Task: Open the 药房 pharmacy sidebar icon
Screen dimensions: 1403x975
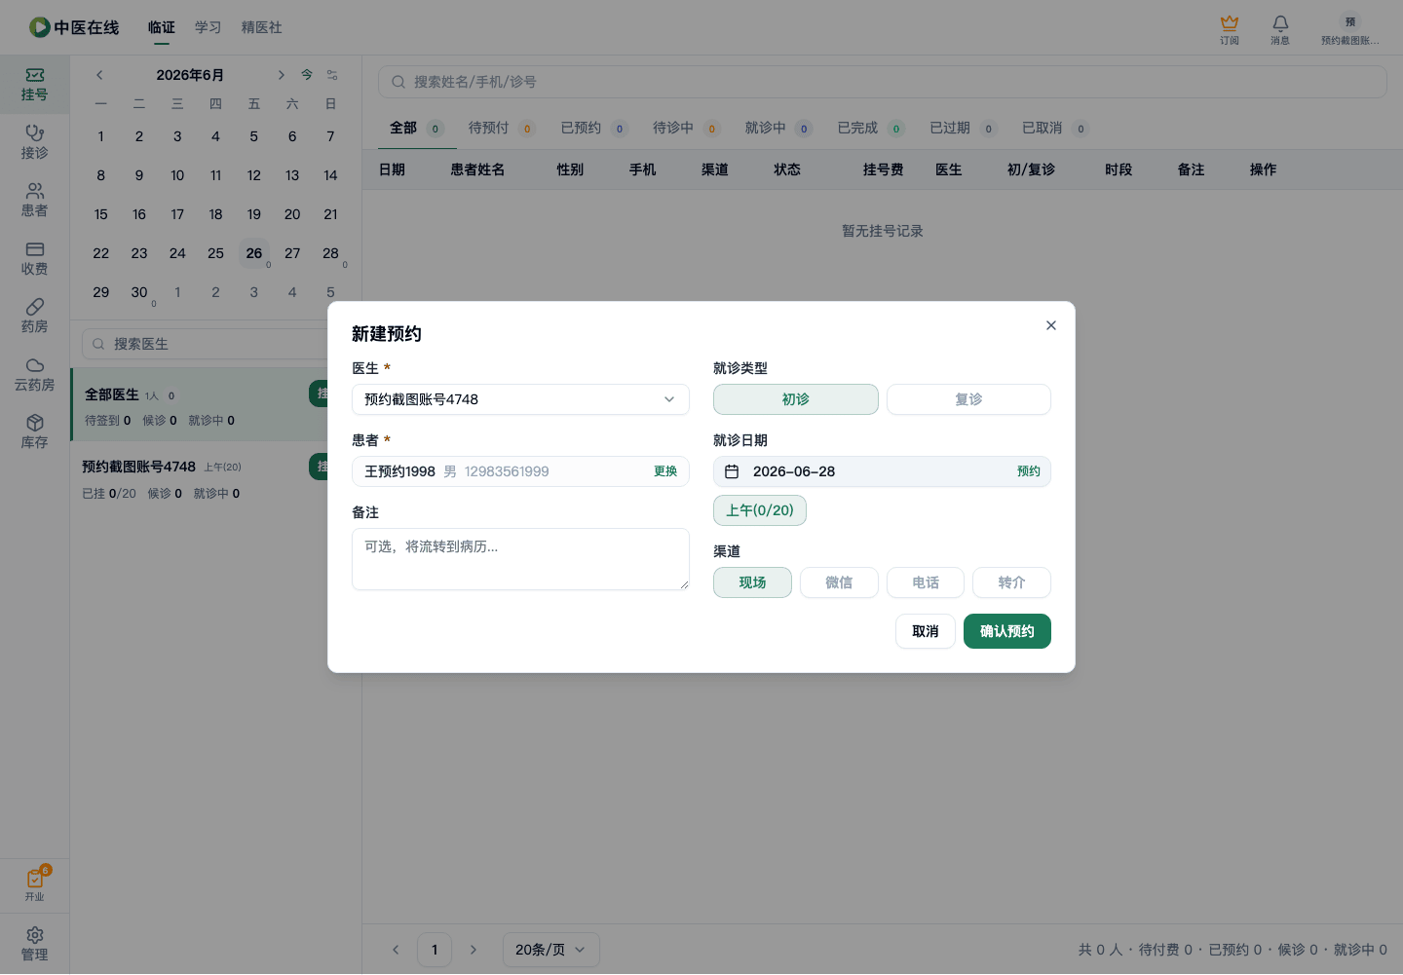Action: pos(34,317)
